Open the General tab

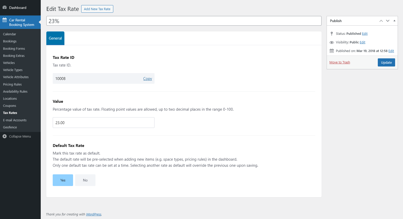point(55,38)
